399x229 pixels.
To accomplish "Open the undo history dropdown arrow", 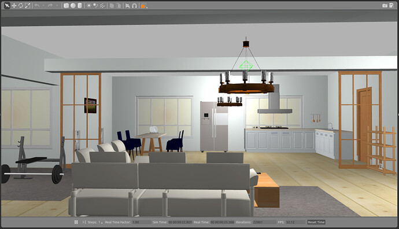I will [43, 6].
